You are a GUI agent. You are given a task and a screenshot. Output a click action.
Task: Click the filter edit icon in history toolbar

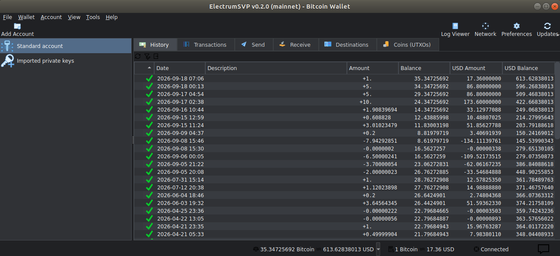tap(147, 56)
